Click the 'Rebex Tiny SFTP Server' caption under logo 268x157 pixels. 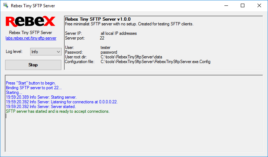click(x=31, y=33)
